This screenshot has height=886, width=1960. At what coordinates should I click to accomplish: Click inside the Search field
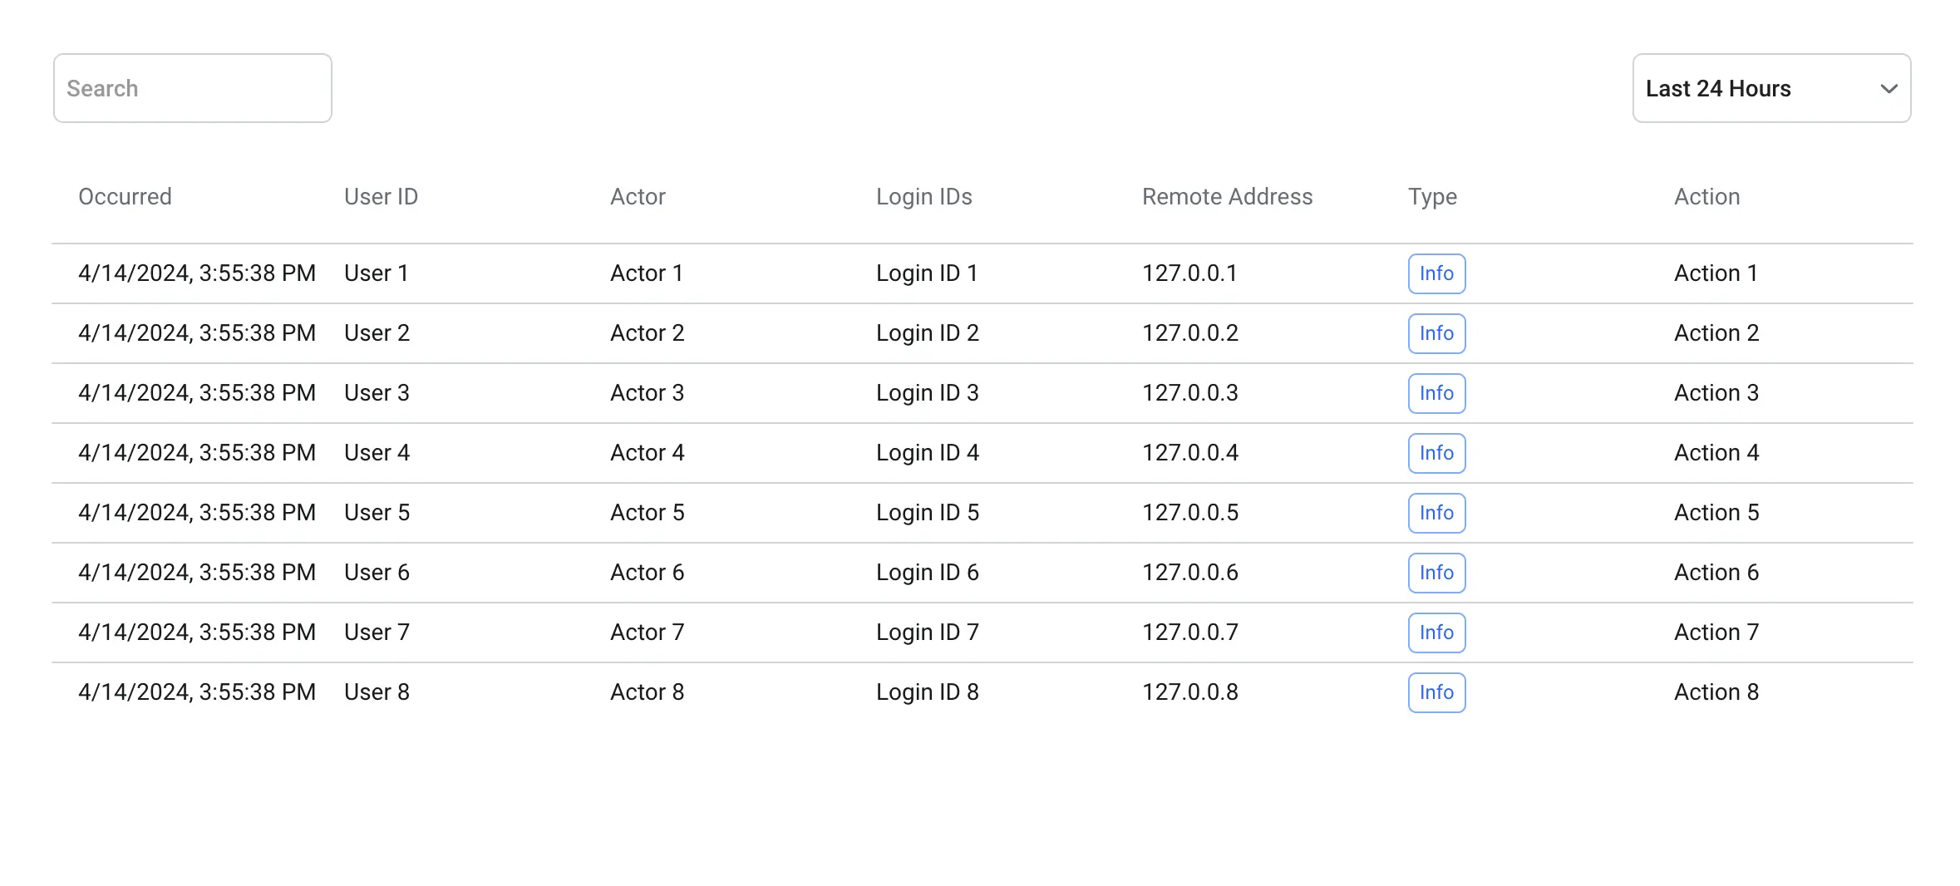191,88
